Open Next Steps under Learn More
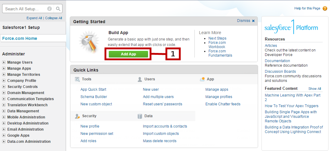 point(217,38)
